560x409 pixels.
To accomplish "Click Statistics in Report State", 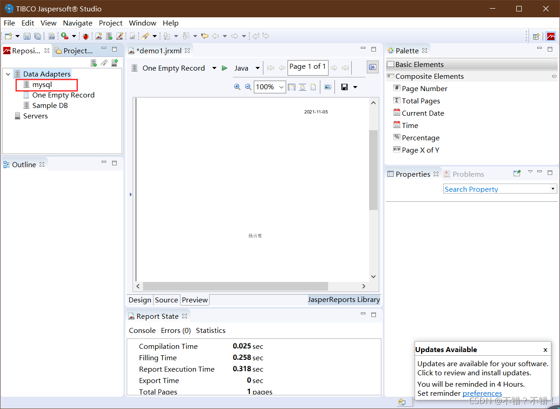I will click(211, 330).
